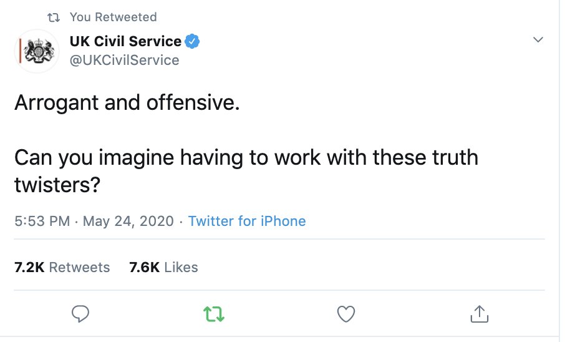This screenshot has width=565, height=342.
Task: Click the Retweets label beside 7.2K
Action: coord(79,267)
